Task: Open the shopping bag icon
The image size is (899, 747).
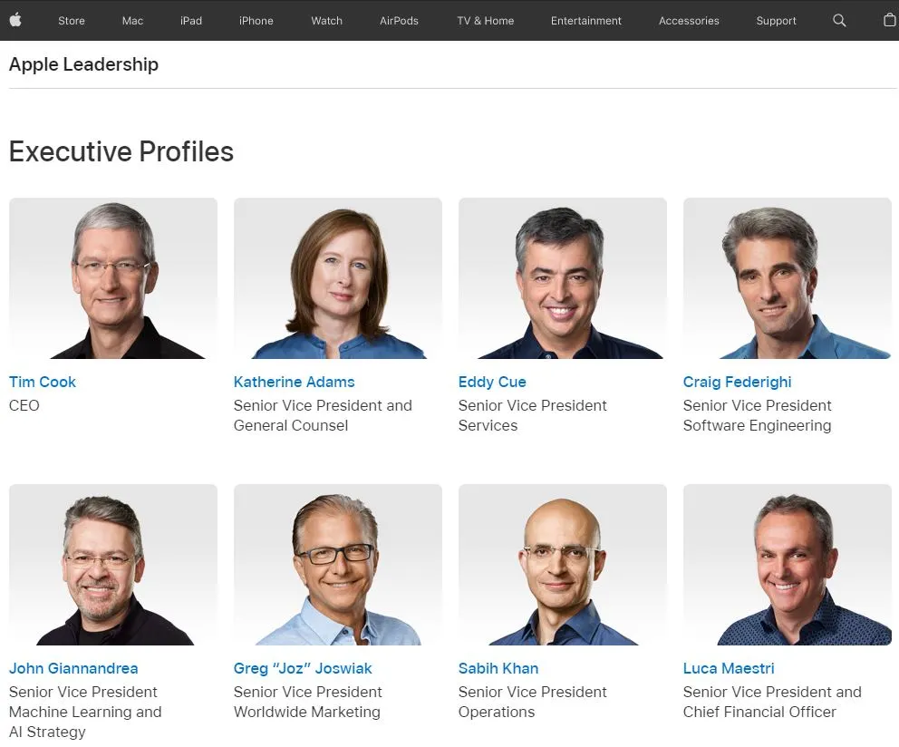Action: 890,20
